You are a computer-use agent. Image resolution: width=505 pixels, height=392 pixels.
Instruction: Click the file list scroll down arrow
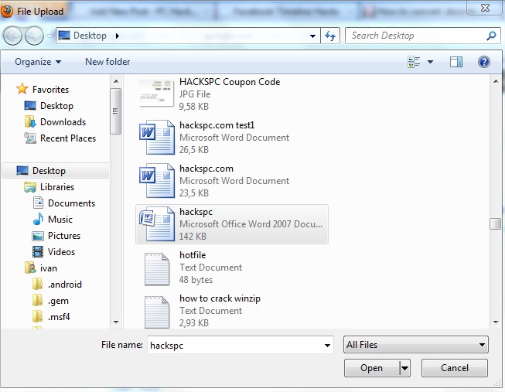496,322
